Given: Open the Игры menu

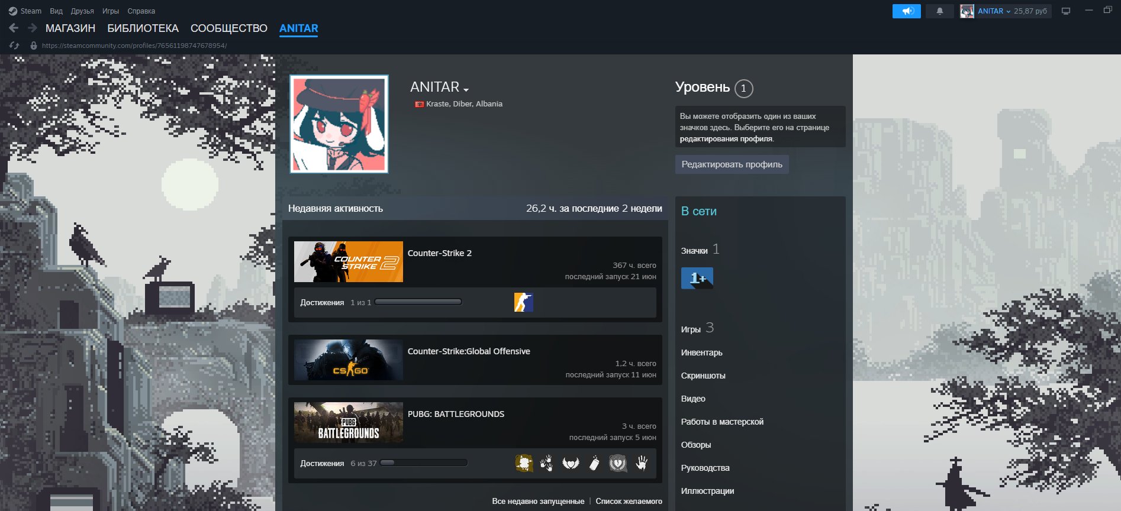Looking at the screenshot, I should coord(111,11).
